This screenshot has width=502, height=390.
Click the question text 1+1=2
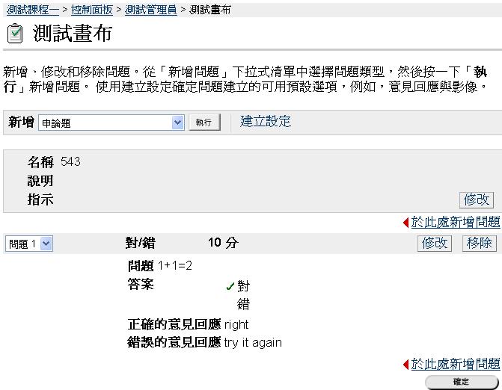coord(175,266)
